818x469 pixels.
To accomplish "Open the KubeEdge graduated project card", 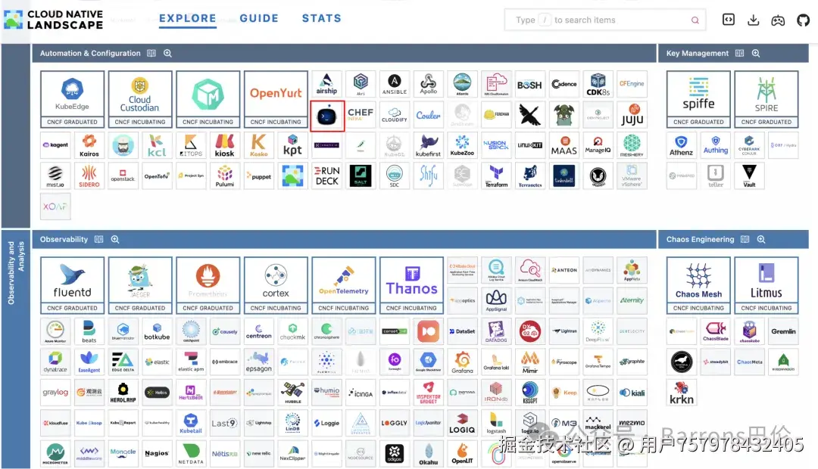I will (72, 99).
